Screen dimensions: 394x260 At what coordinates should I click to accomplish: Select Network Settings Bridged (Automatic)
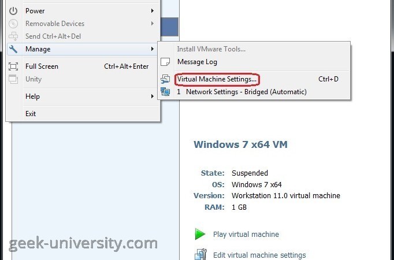[x=254, y=92]
